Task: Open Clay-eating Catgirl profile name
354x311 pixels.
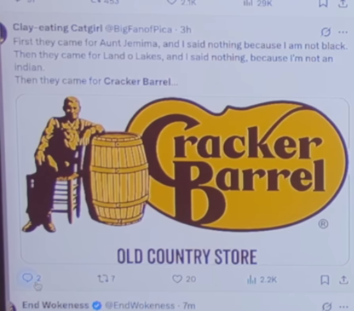Action: click(57, 28)
